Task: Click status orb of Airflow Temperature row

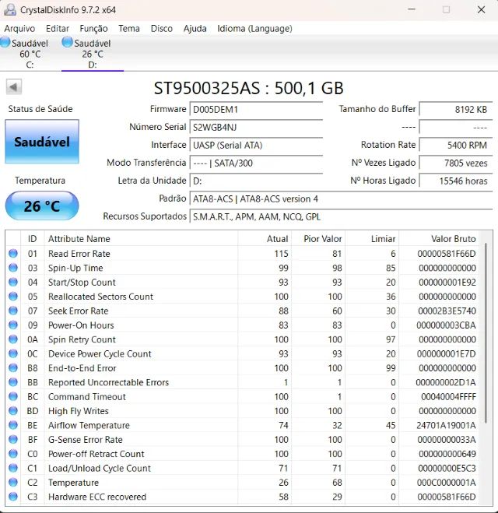Action: tap(13, 425)
